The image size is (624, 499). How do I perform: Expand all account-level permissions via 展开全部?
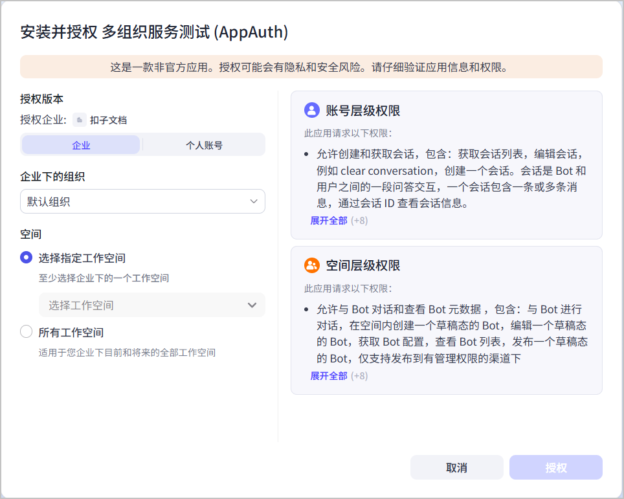[x=329, y=221]
